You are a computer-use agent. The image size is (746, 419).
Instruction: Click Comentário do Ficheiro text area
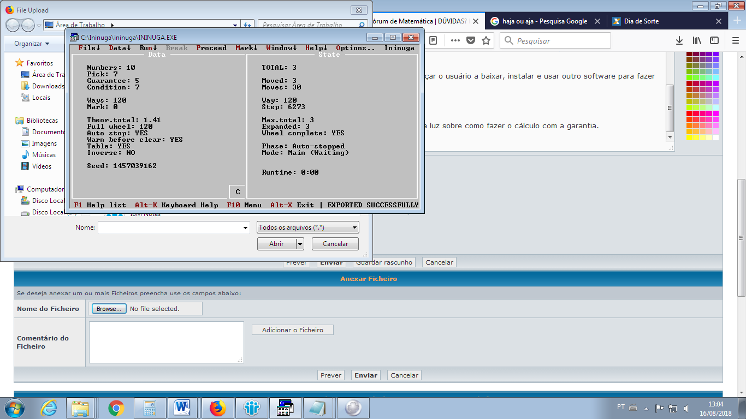pyautogui.click(x=166, y=342)
